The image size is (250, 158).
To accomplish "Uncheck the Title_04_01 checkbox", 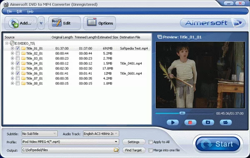I will click(17, 63).
